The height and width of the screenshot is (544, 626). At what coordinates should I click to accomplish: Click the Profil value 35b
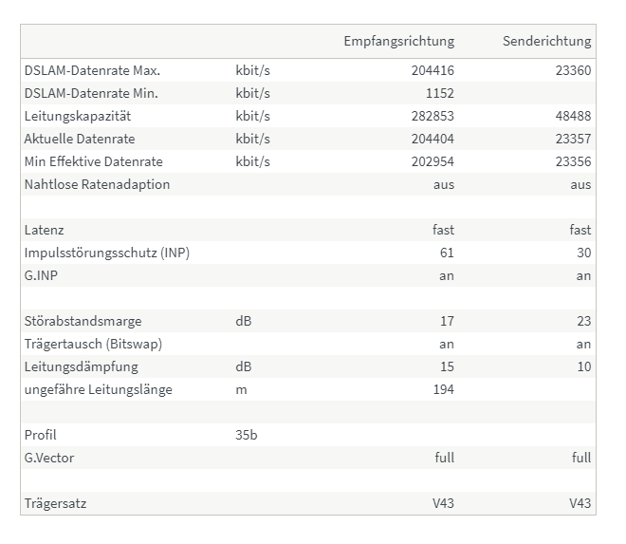pyautogui.click(x=247, y=435)
